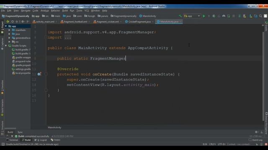Expand the generatedJava folder

9,38
